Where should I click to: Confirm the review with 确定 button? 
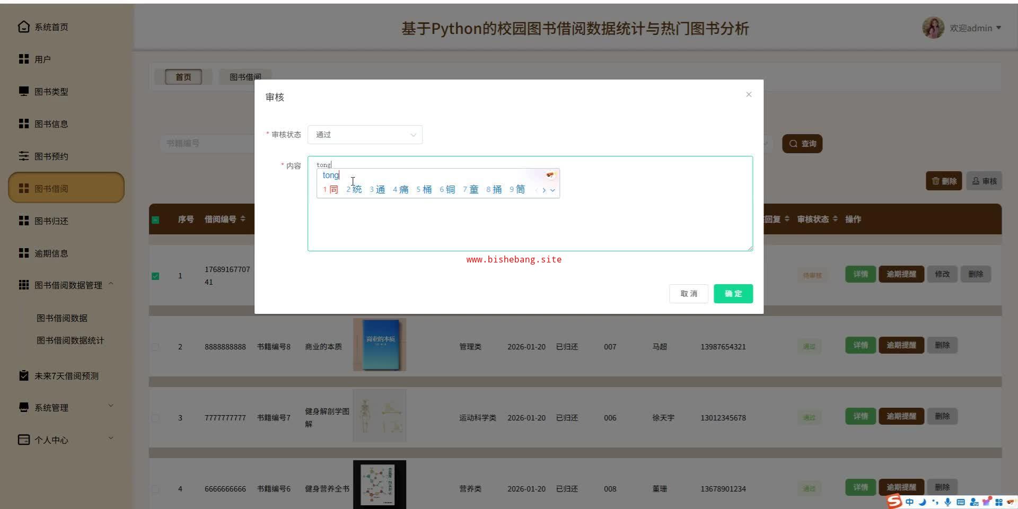733,294
